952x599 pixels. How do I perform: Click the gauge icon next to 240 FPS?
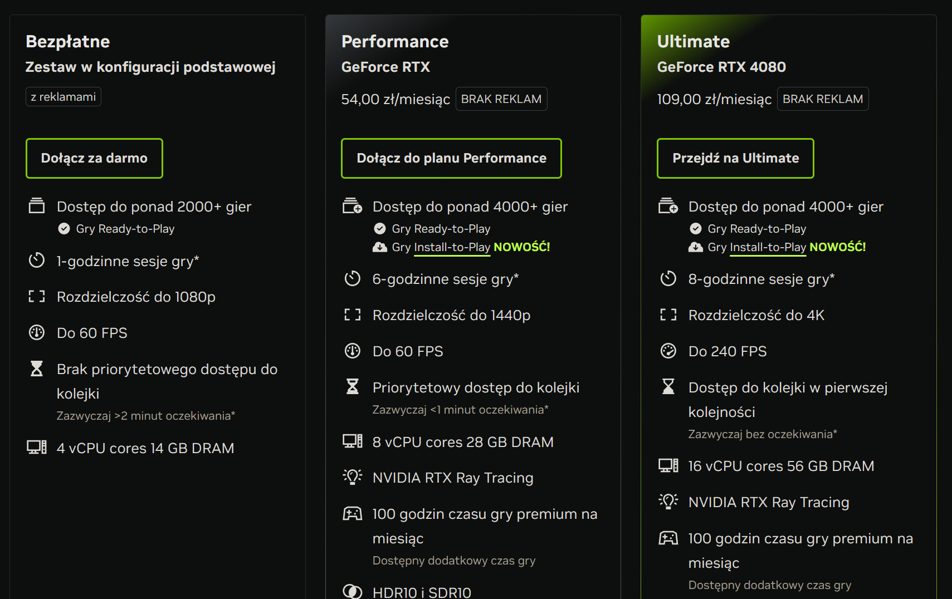668,351
